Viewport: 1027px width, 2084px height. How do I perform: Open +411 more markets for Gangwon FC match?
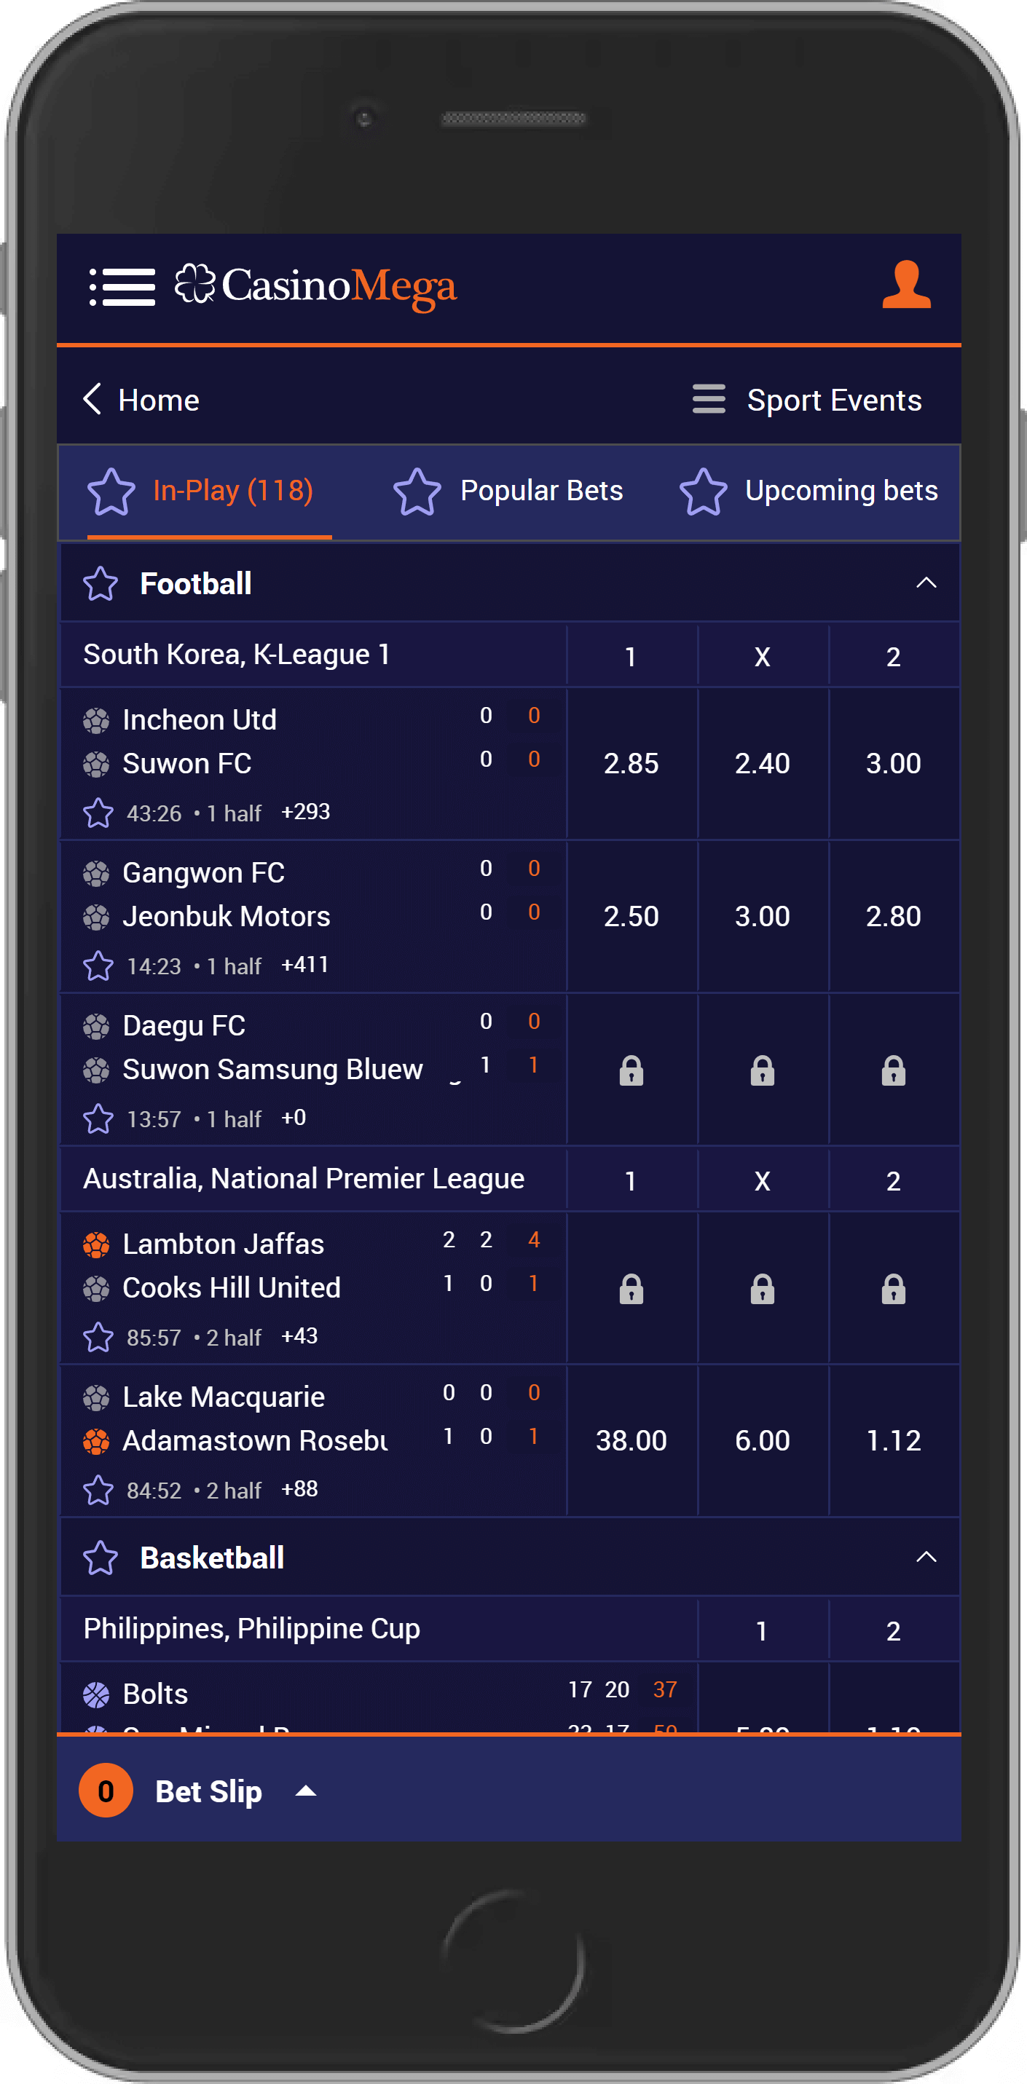[304, 964]
